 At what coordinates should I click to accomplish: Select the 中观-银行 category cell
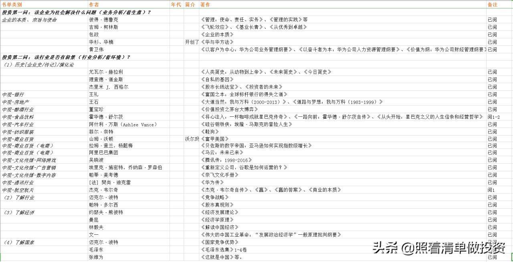tap(13, 95)
